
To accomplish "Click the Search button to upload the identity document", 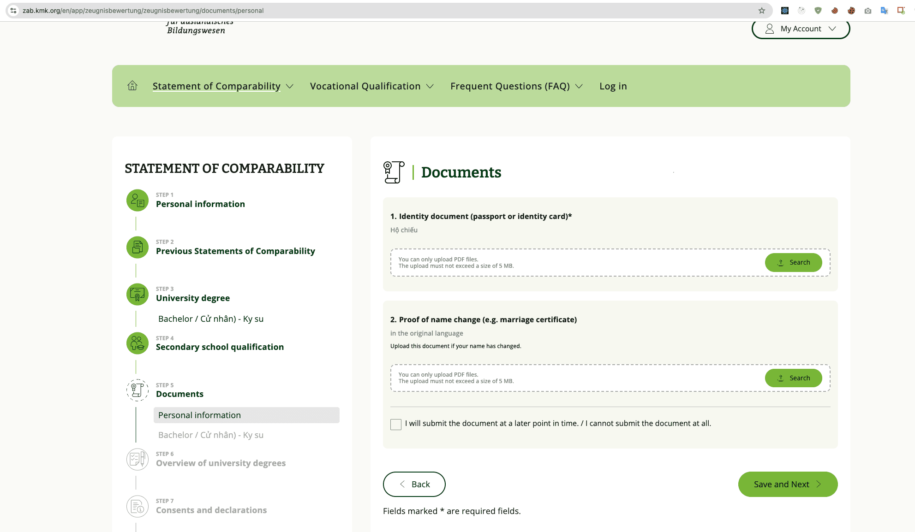I will tap(793, 262).
